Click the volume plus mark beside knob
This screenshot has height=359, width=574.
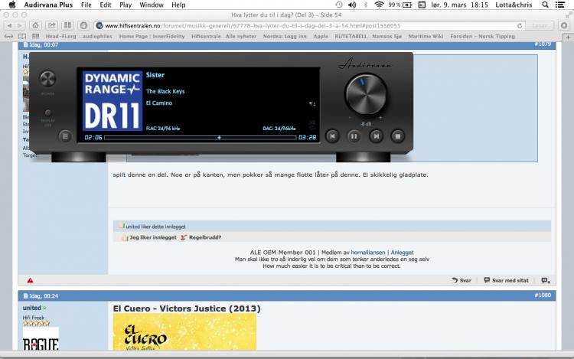380,117
